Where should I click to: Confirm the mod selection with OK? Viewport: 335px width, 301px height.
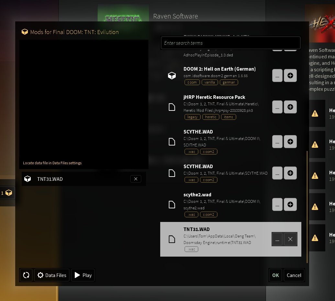click(275, 275)
